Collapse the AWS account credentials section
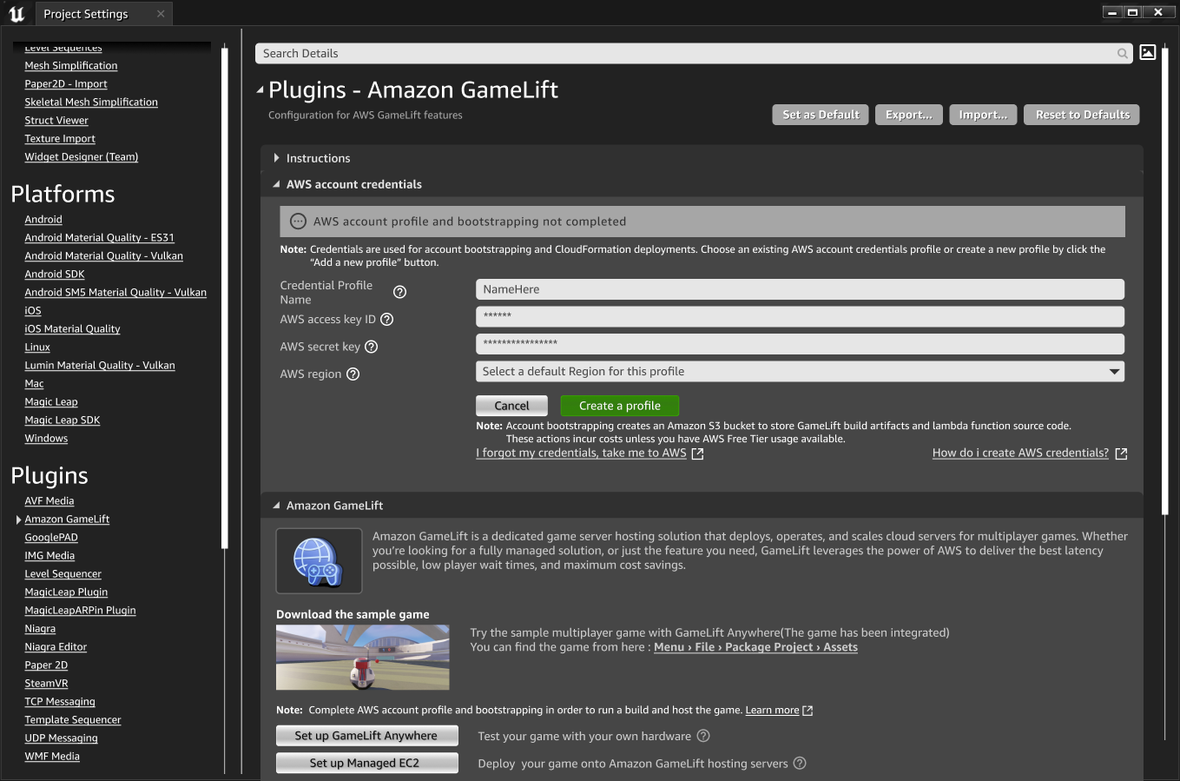Screen dimensions: 1180x781 tap(277, 184)
